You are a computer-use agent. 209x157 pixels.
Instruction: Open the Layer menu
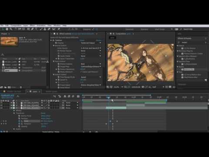coord(26,26)
